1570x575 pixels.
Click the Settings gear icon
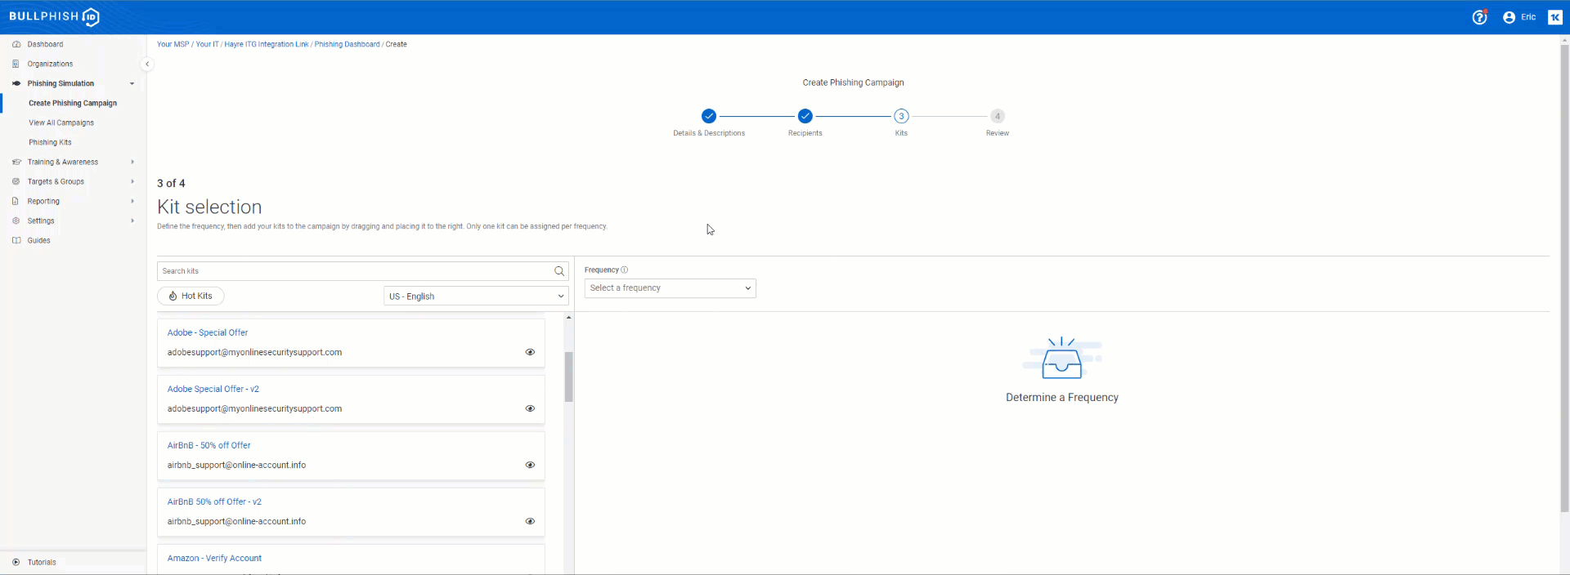click(16, 221)
